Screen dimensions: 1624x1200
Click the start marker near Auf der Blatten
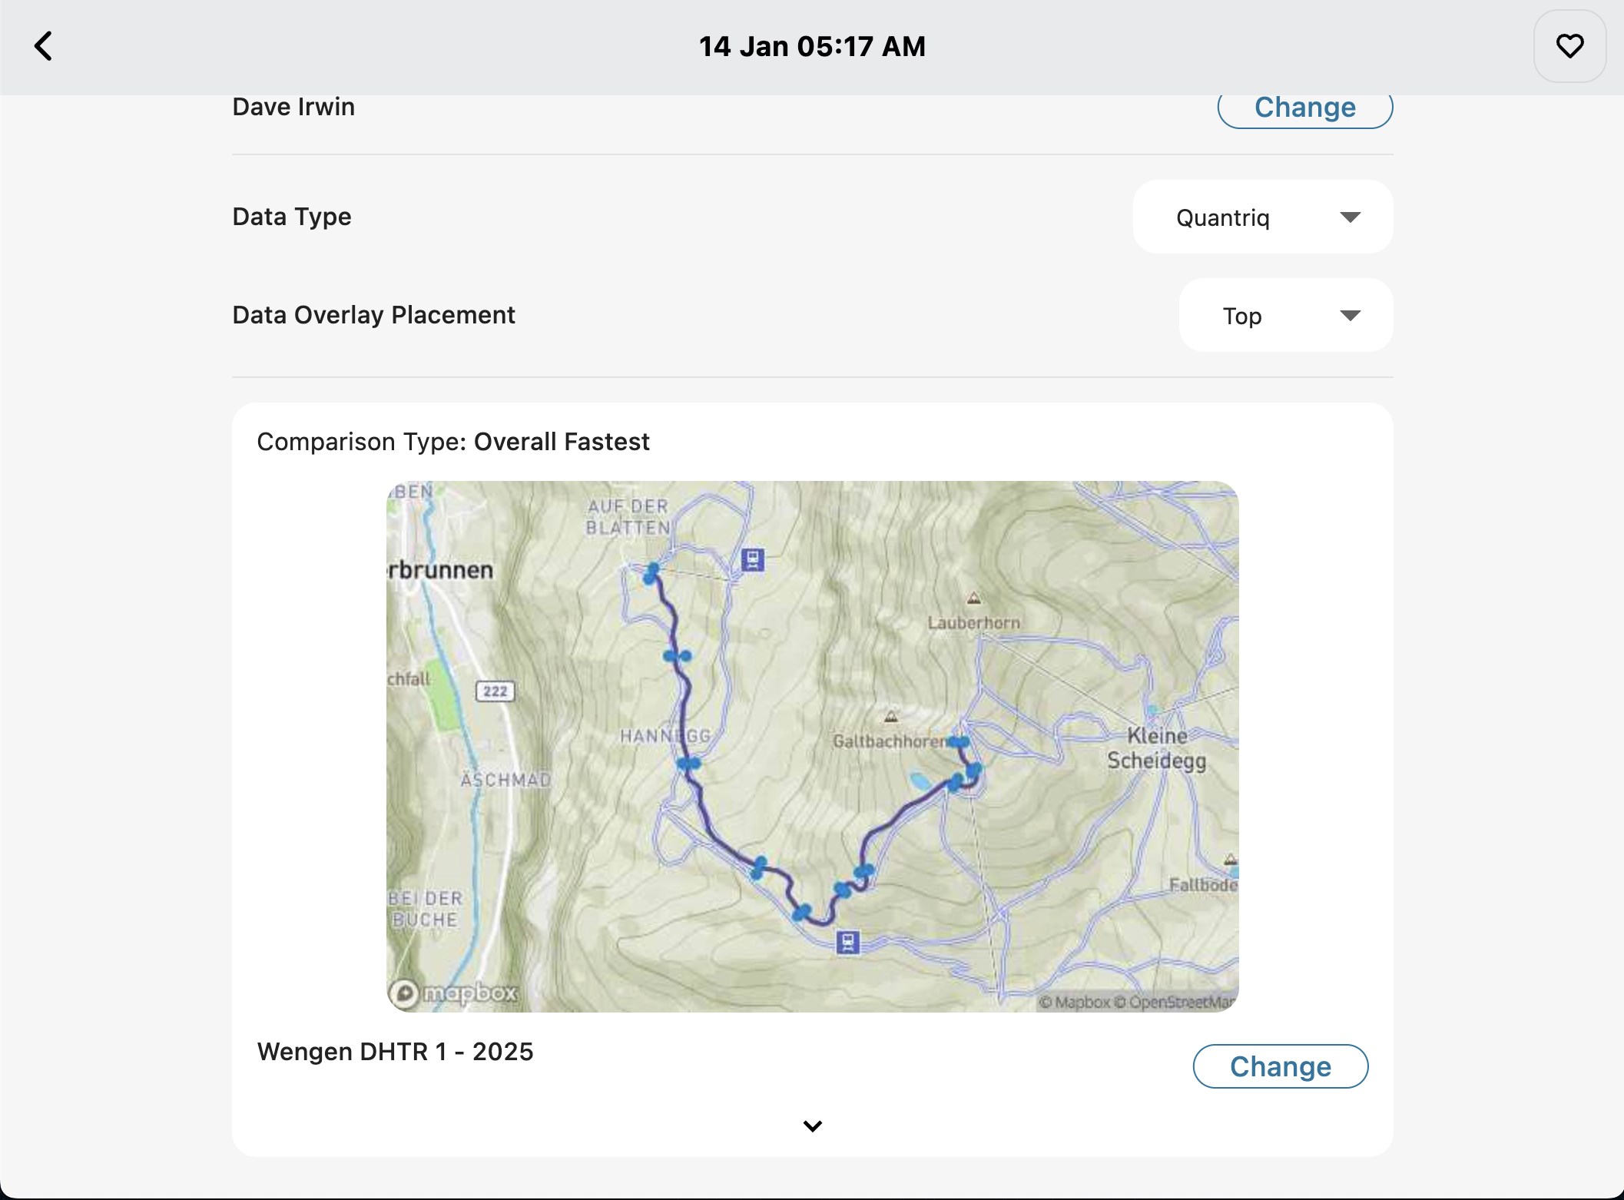[x=651, y=572]
